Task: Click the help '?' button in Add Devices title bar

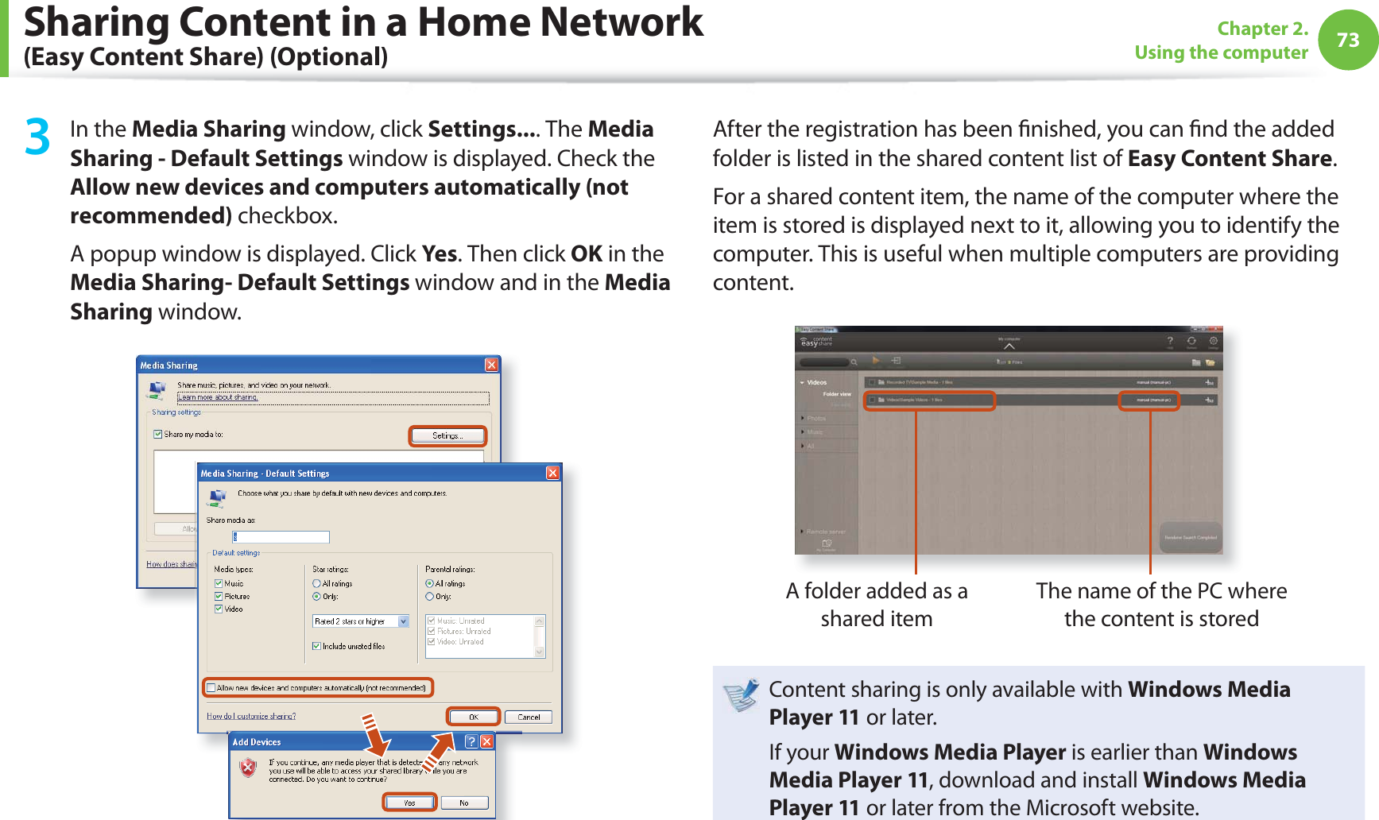Action: [471, 741]
